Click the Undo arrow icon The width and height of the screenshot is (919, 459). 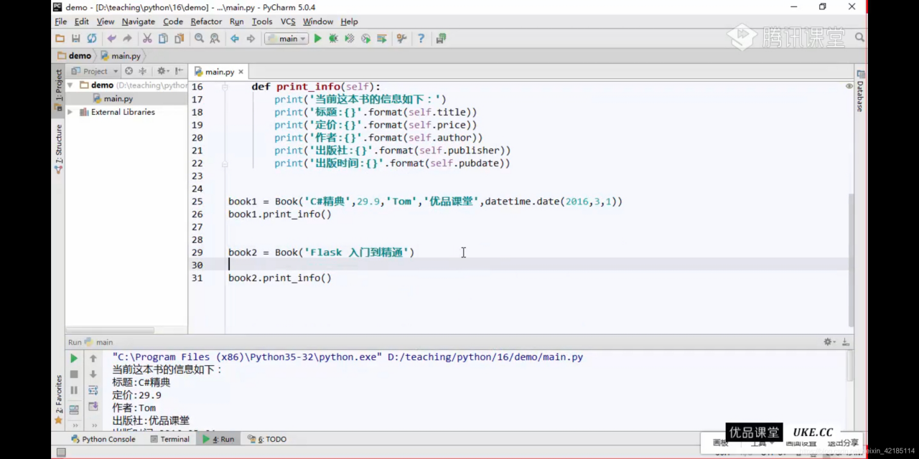click(x=111, y=39)
